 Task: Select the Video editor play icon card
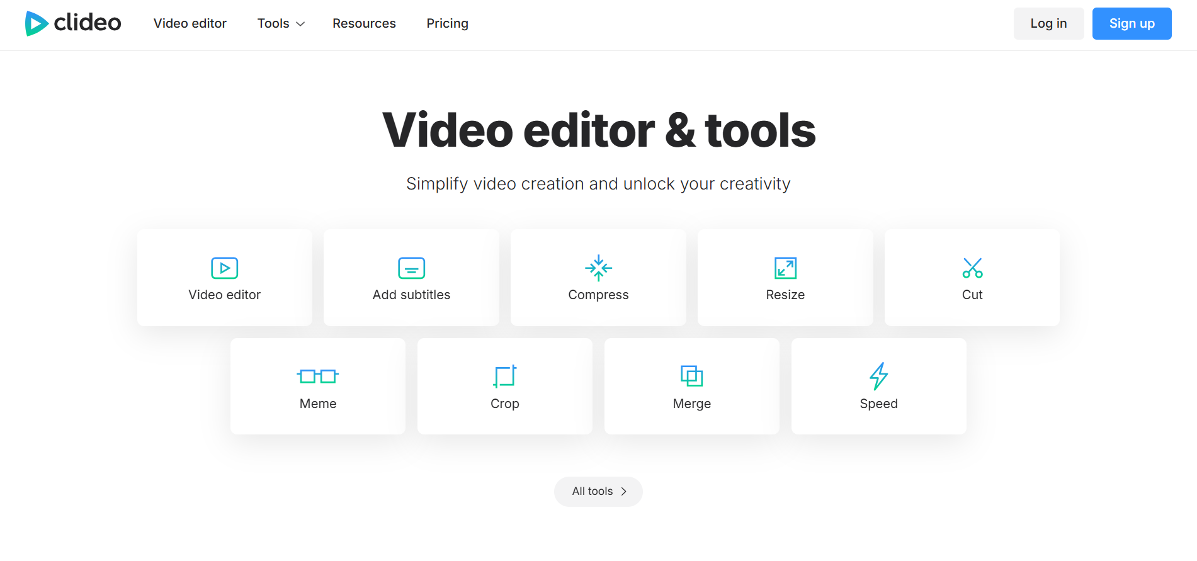click(225, 268)
